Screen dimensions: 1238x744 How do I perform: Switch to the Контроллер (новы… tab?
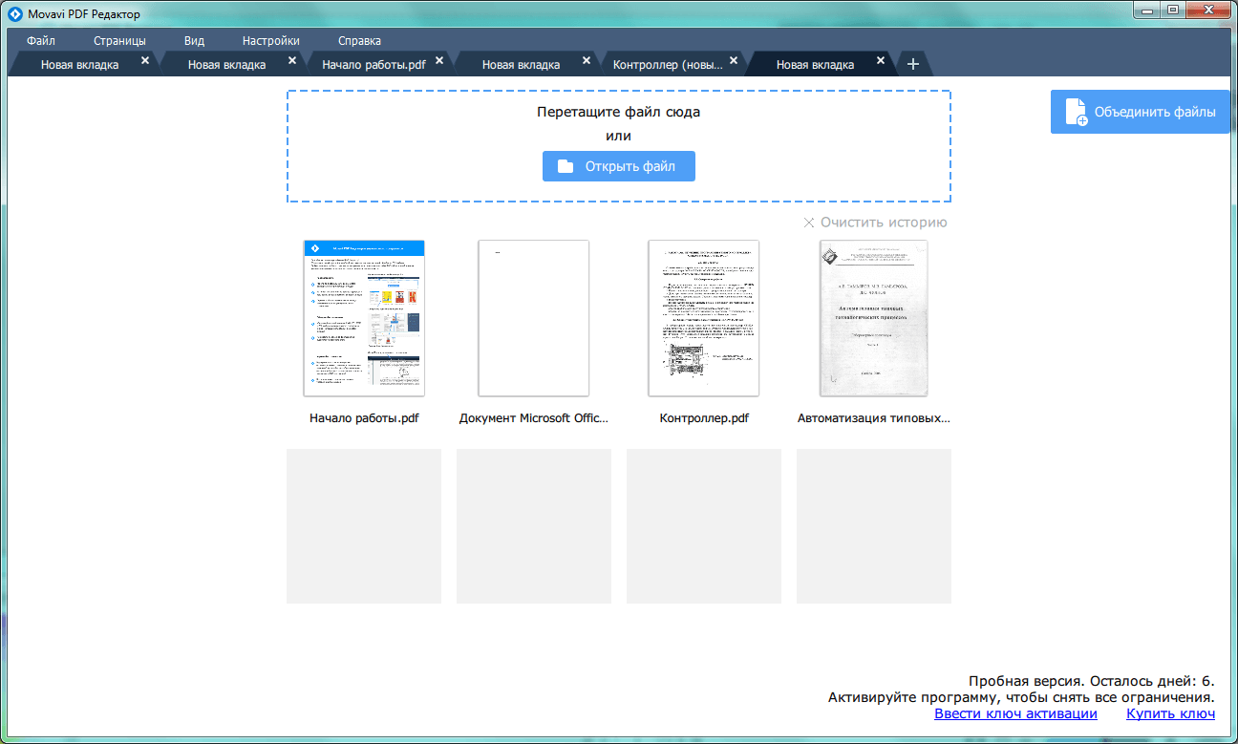(x=668, y=65)
